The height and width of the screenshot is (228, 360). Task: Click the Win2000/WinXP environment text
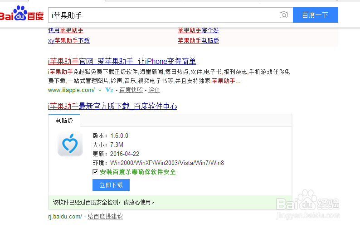167,163
